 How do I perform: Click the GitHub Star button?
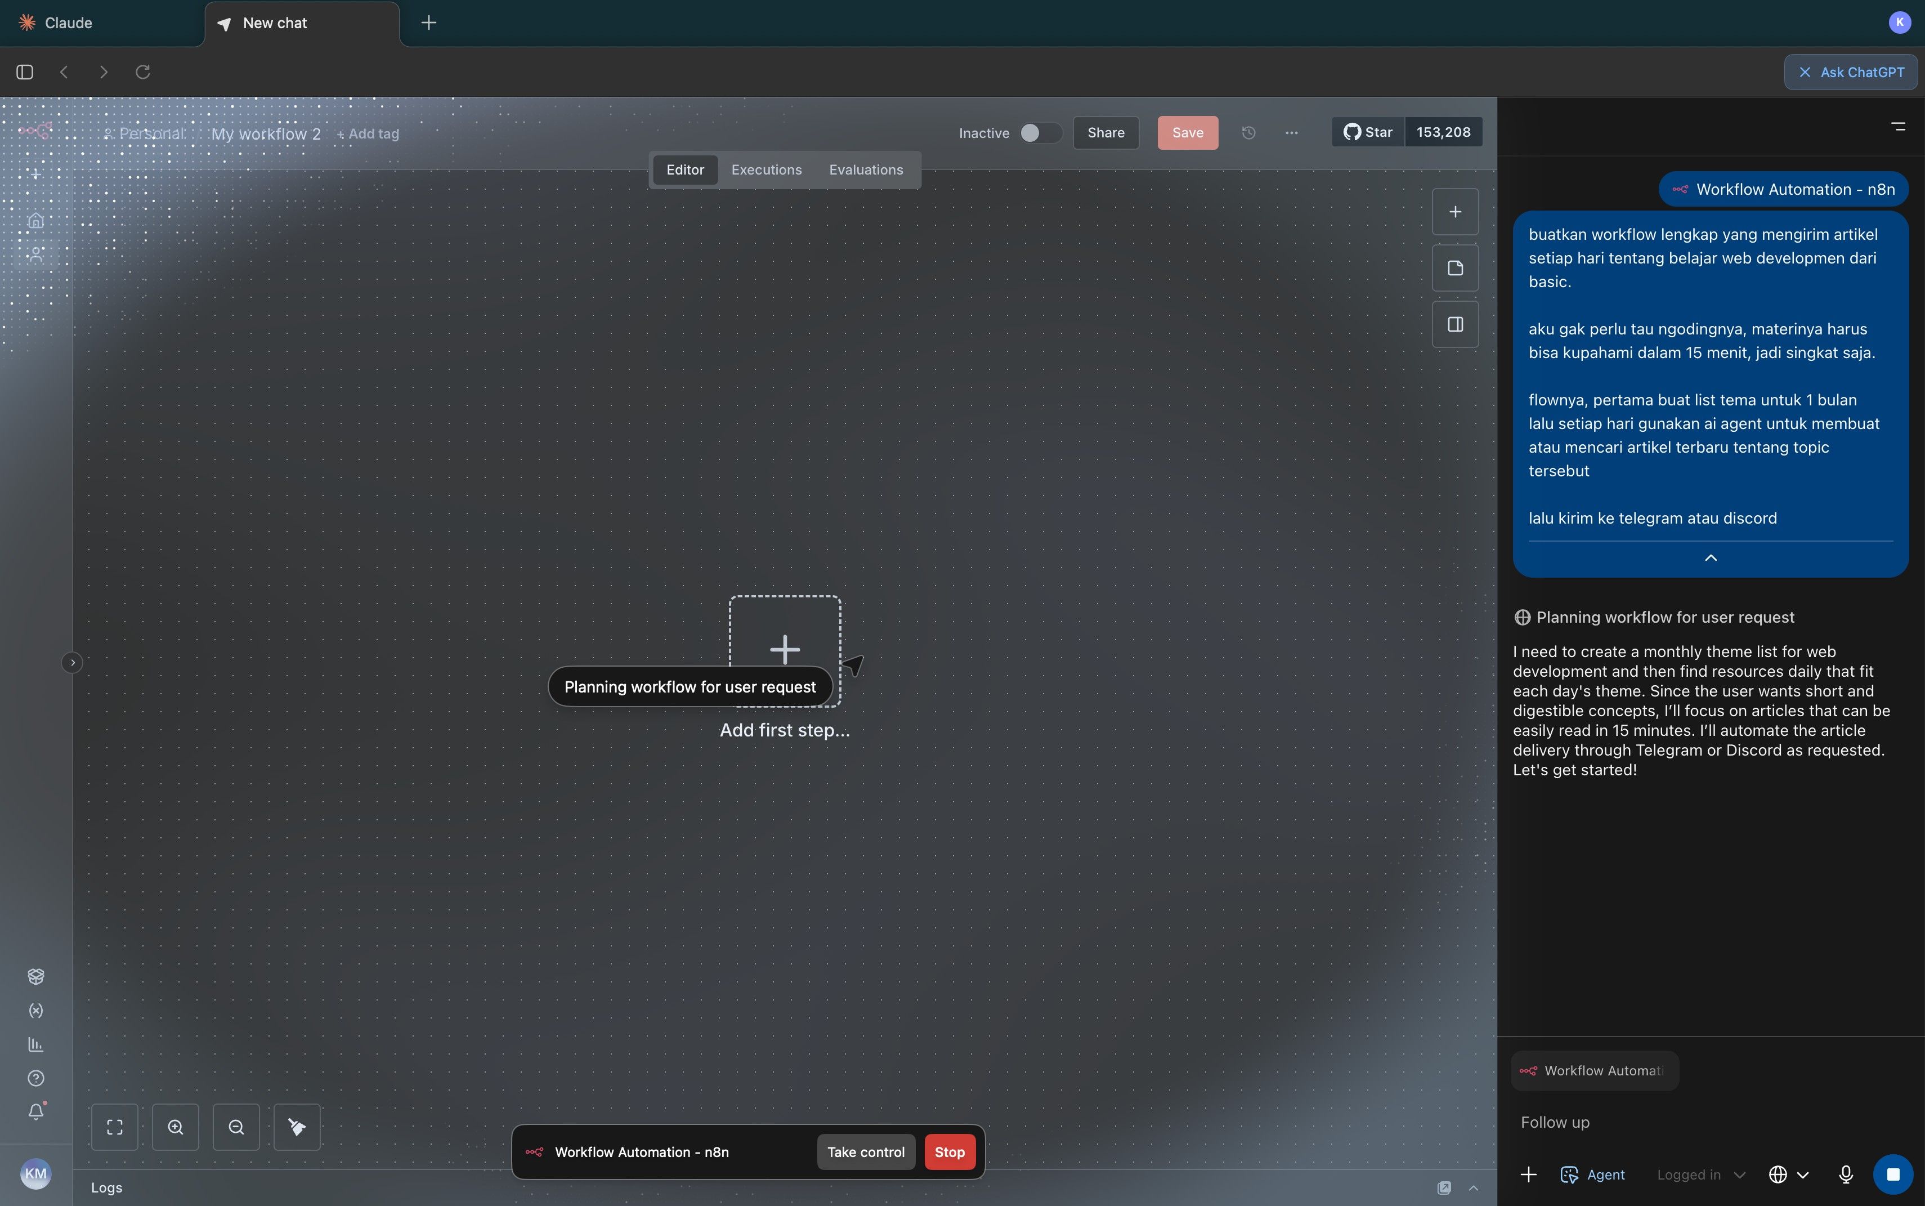pos(1368,132)
